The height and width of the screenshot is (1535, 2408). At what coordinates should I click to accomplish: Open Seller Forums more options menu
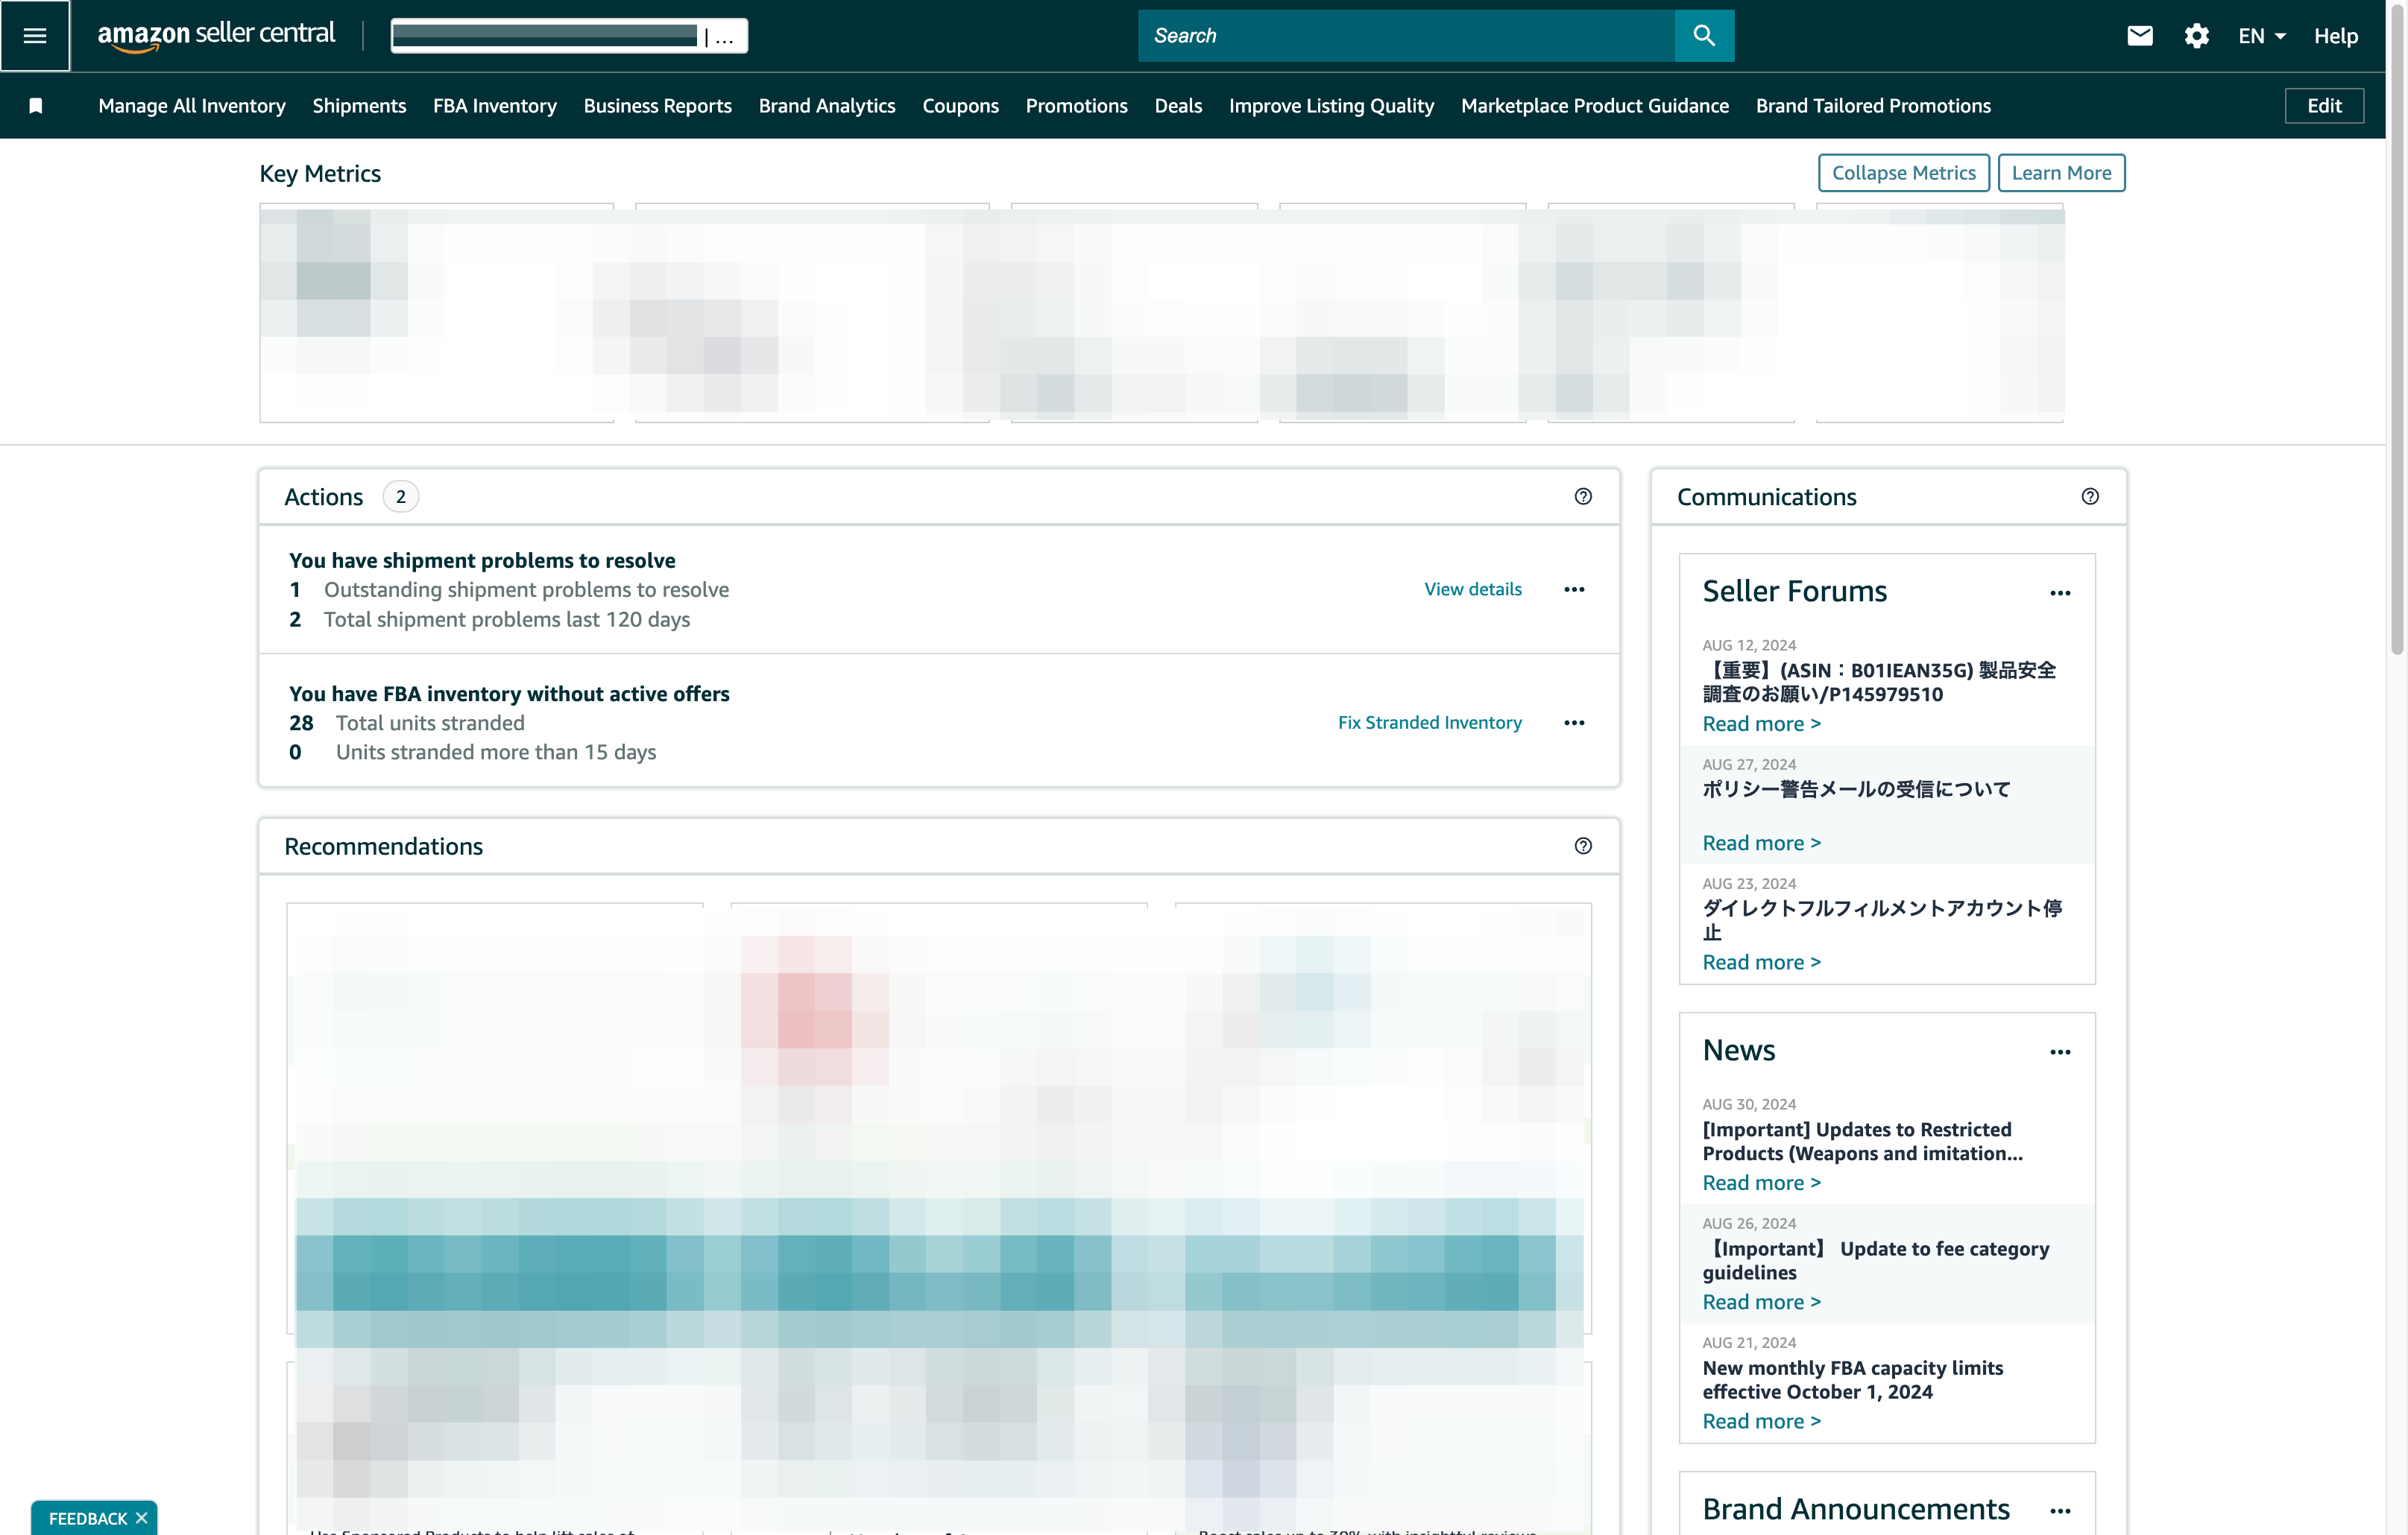click(2060, 594)
